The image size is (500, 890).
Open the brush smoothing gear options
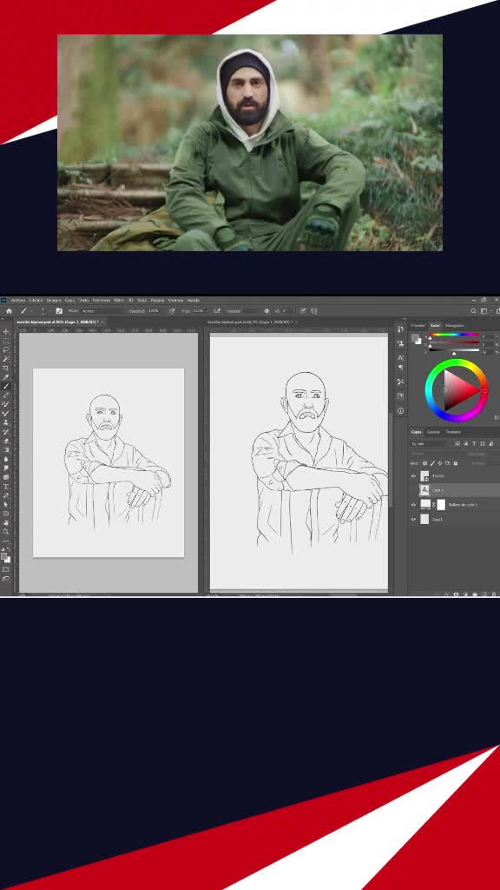coord(266,311)
